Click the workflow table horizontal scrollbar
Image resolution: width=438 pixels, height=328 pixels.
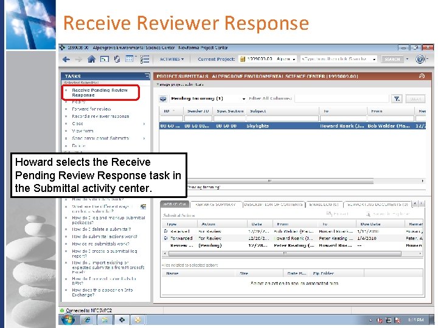285,253
